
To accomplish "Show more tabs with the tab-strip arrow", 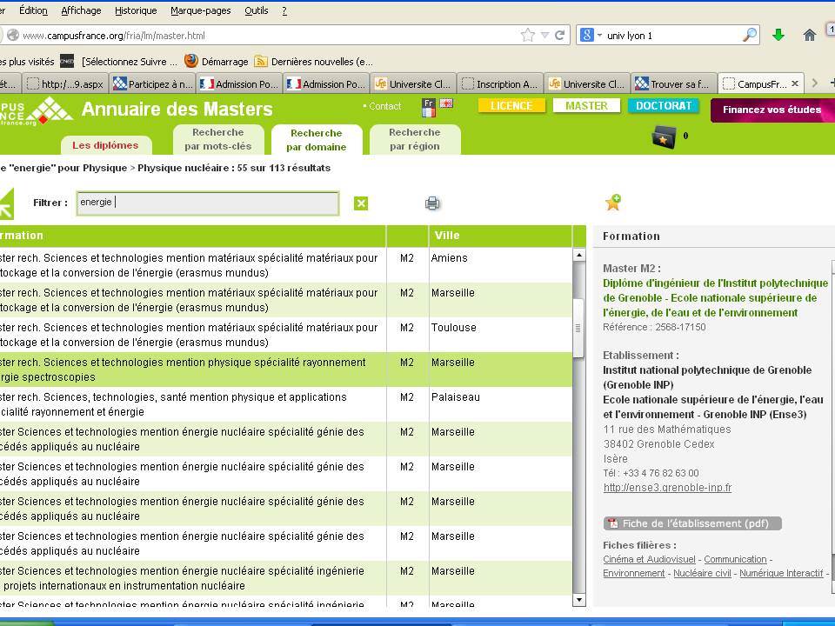I will (x=814, y=83).
